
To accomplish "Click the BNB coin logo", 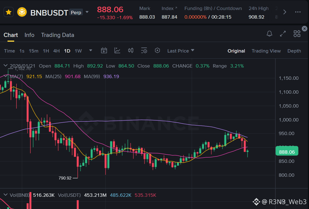I will coord(22,12).
